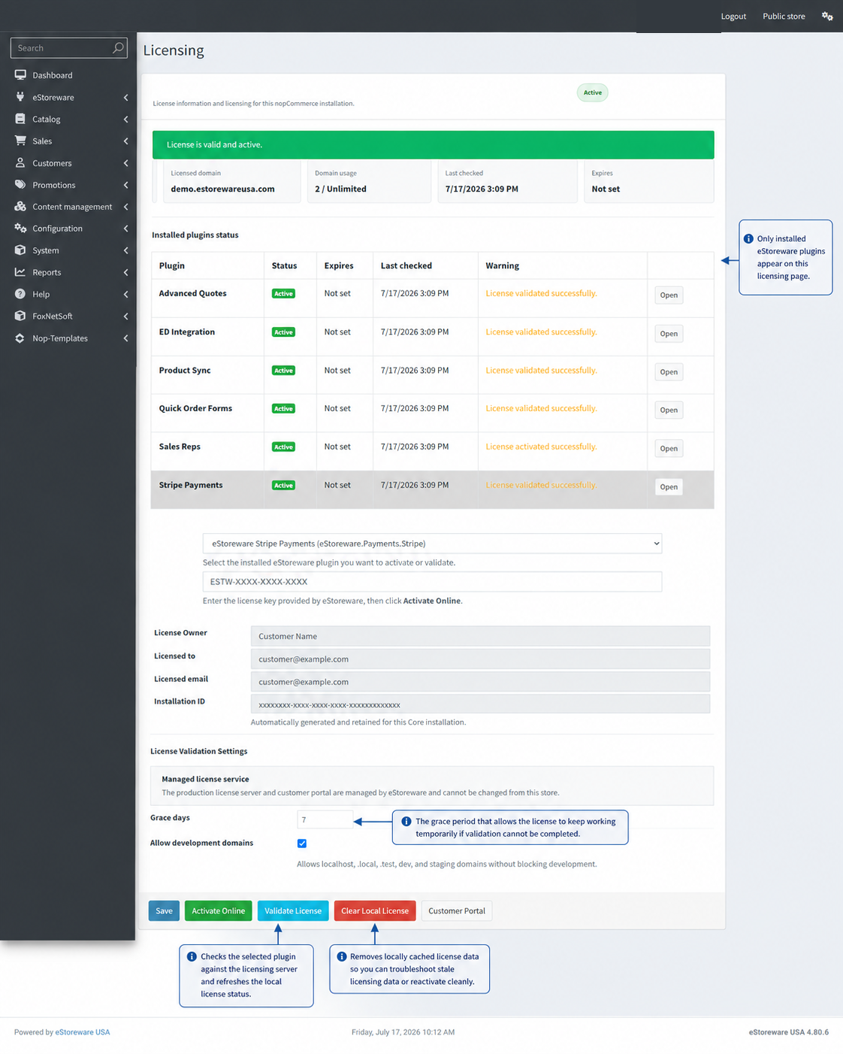The image size is (843, 1054).
Task: Click the System cube icon
Action: click(x=20, y=250)
